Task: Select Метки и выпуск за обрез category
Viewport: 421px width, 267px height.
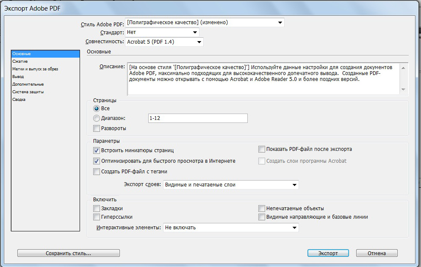Action: click(45, 69)
